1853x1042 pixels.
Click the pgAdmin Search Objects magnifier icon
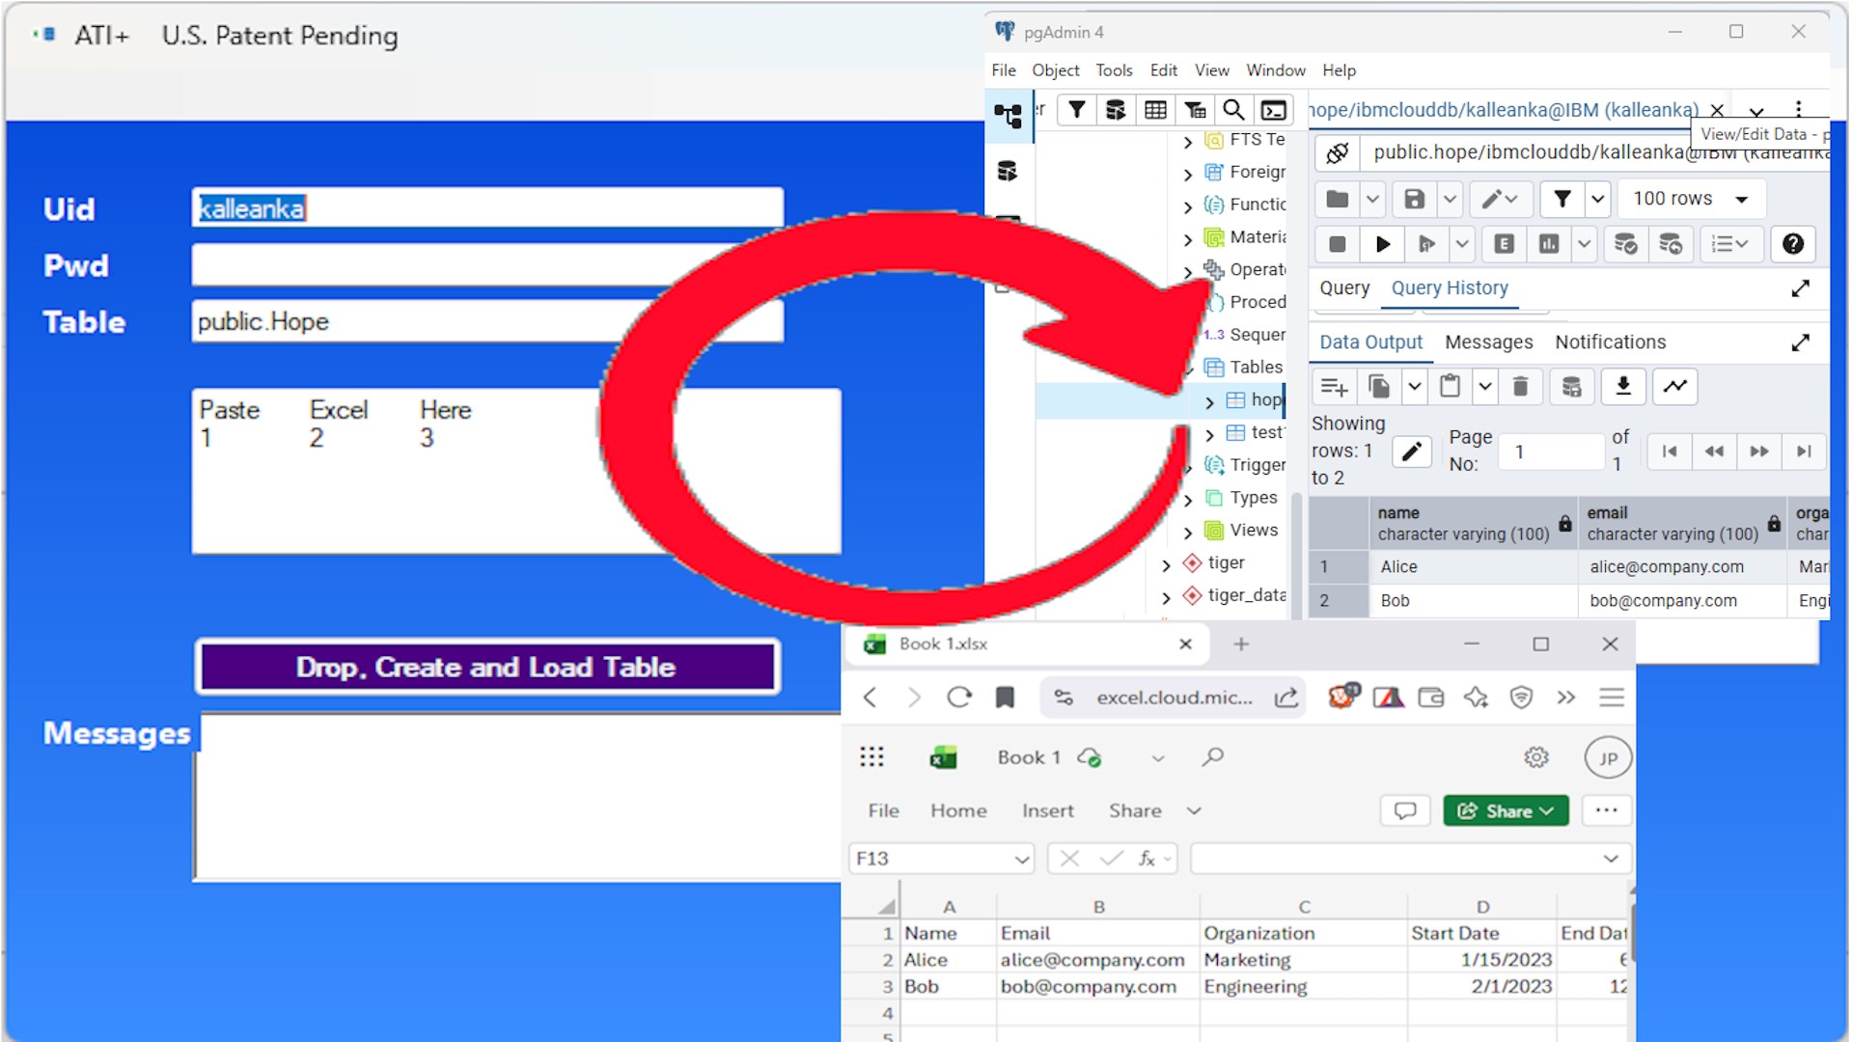pyautogui.click(x=1233, y=110)
